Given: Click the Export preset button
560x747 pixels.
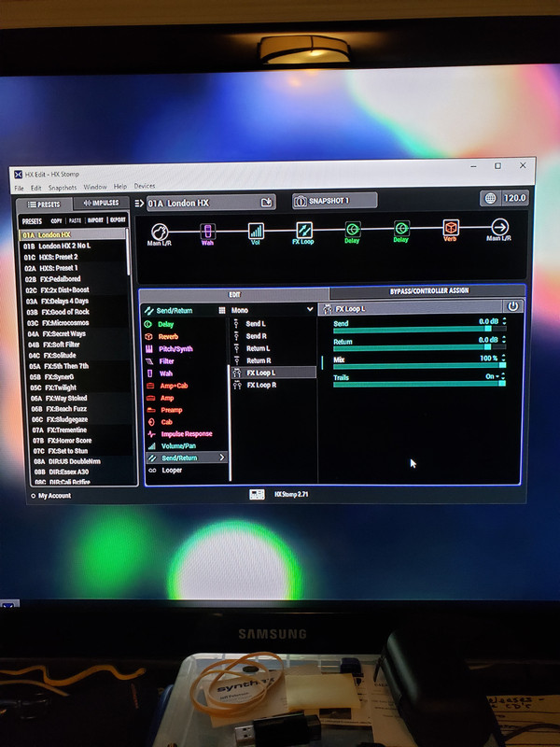Looking at the screenshot, I should pyautogui.click(x=118, y=219).
